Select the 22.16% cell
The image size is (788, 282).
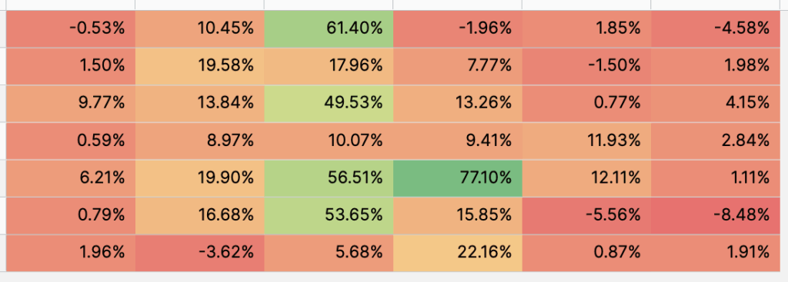pyautogui.click(x=457, y=252)
